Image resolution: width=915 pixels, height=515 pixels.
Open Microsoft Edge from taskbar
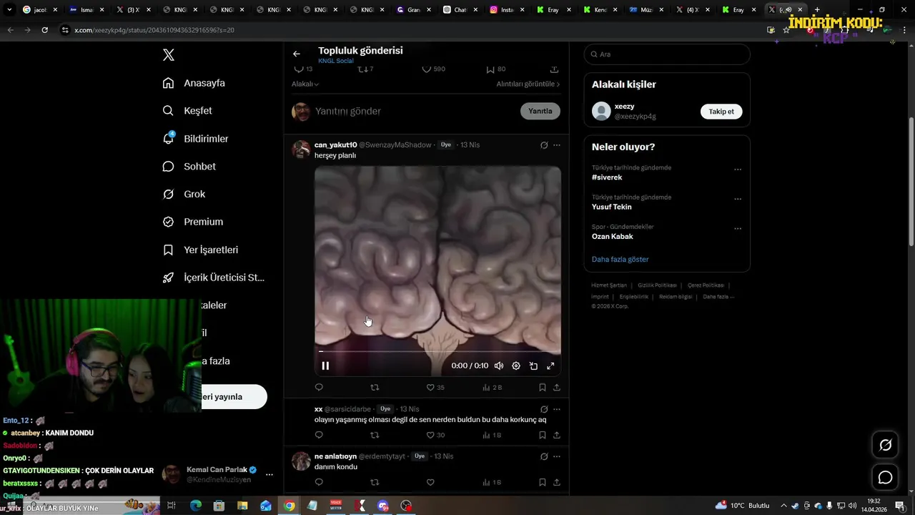[x=195, y=506]
